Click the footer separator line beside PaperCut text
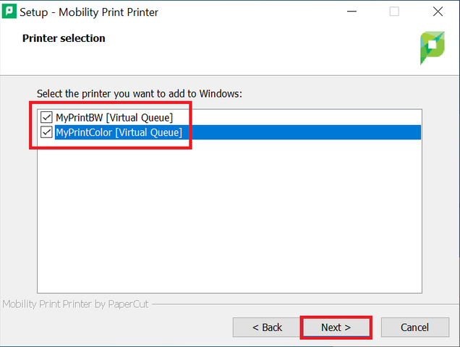Viewport: 460px width, 347px height. 305,304
